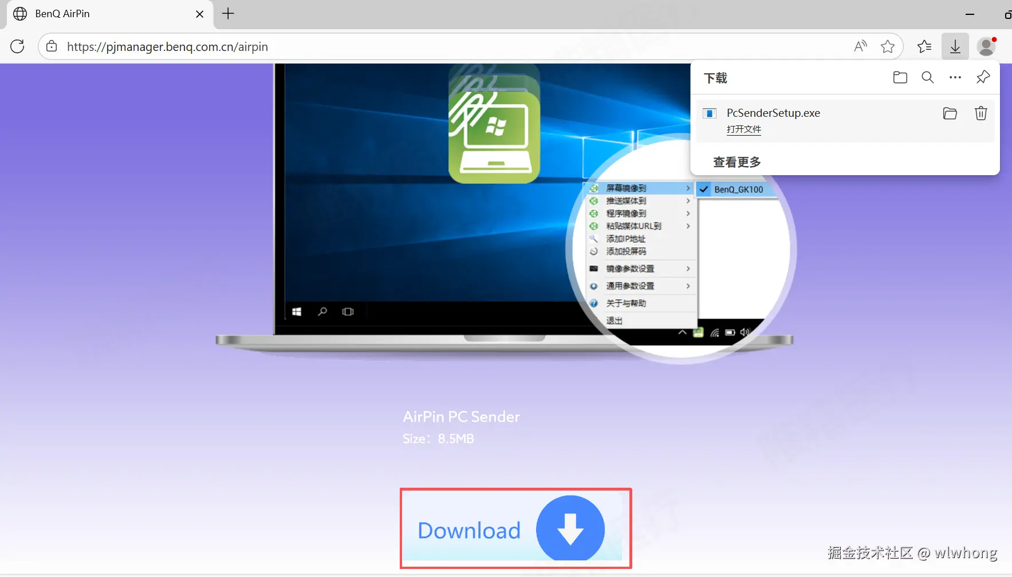Select the BenQ AirPin tab
This screenshot has width=1012, height=577.
(x=110, y=14)
